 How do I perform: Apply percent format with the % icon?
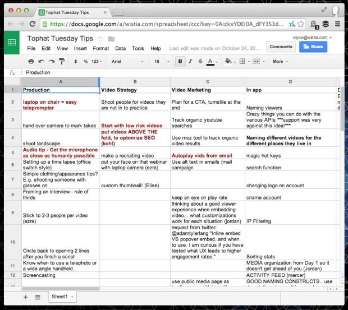(86, 61)
